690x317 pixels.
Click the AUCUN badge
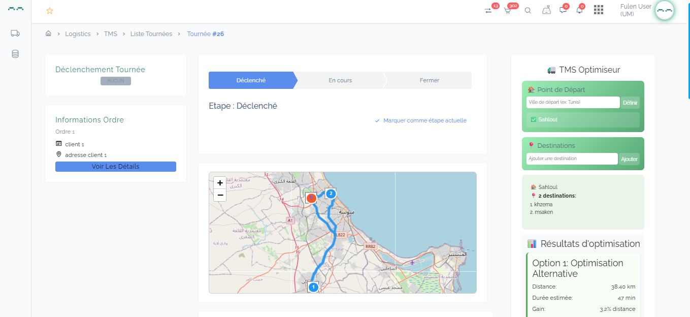(x=116, y=81)
